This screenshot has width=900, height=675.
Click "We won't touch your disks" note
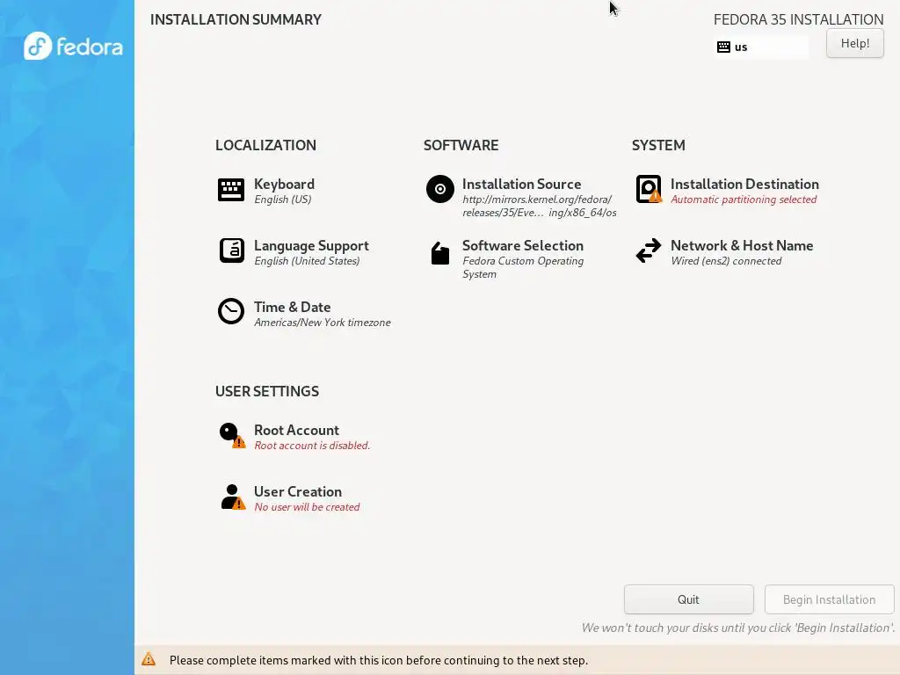click(738, 628)
